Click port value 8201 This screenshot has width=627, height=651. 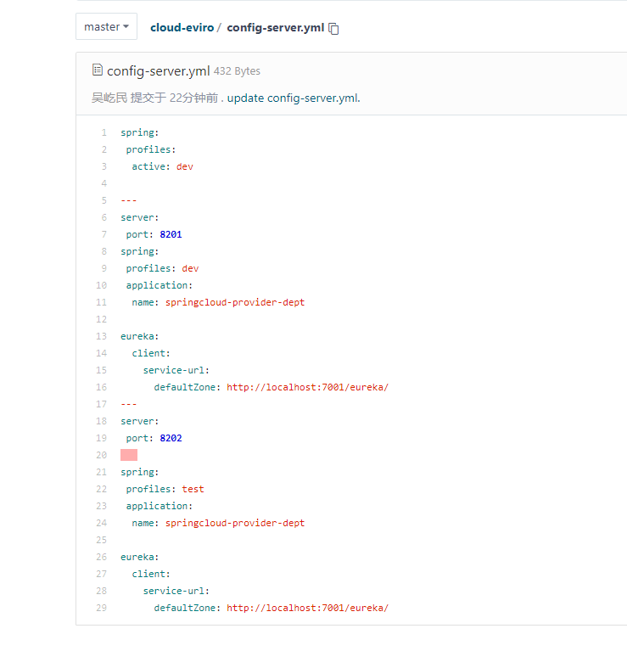tap(171, 234)
